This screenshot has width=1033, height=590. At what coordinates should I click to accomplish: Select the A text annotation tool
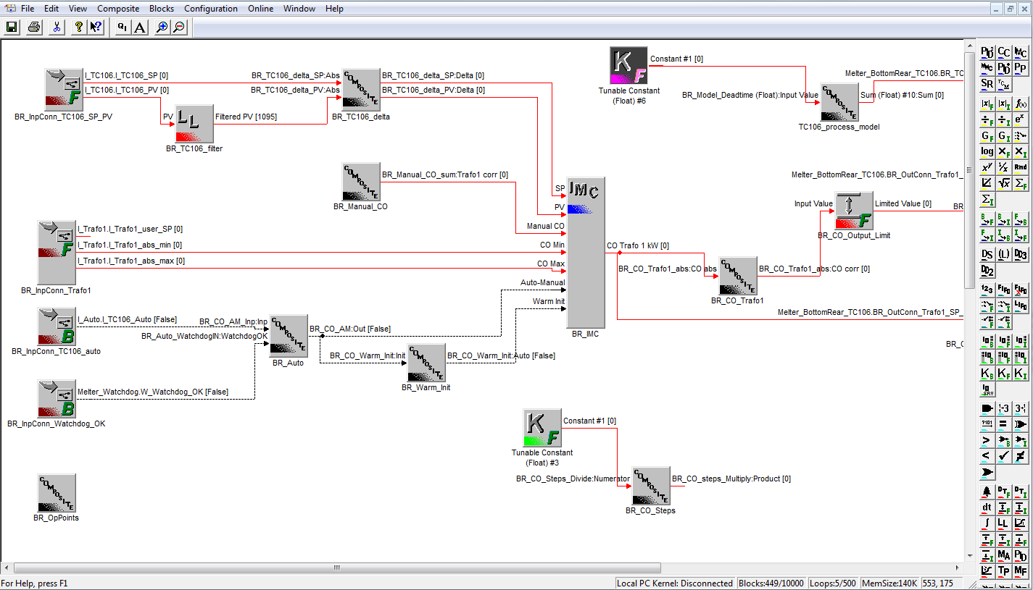138,27
